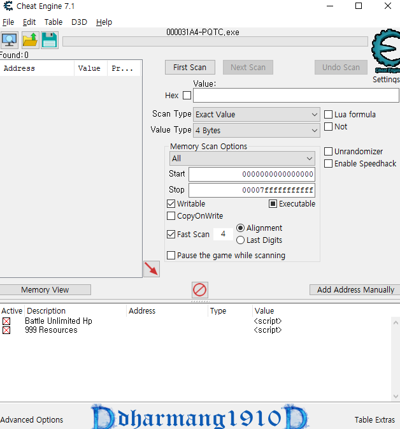Screen dimensions: 400x429
Task: Click the 000031A4-PQTC.exe process label
Action: click(203, 33)
